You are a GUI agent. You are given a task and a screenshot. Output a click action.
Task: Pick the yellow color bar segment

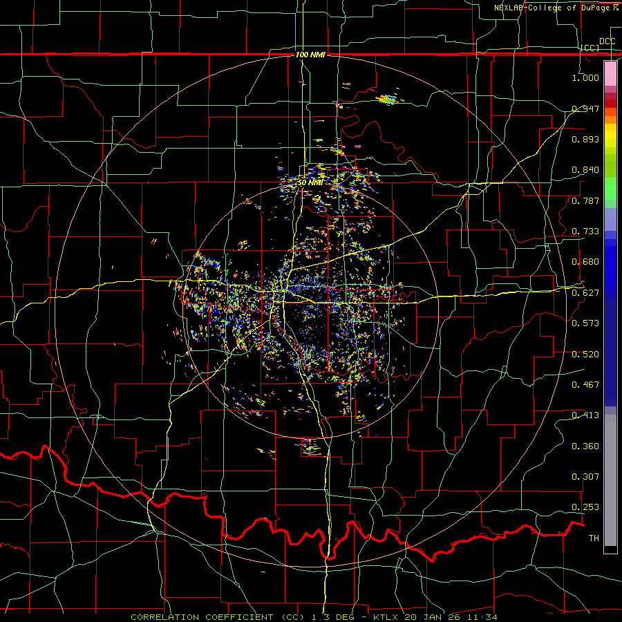[610, 135]
